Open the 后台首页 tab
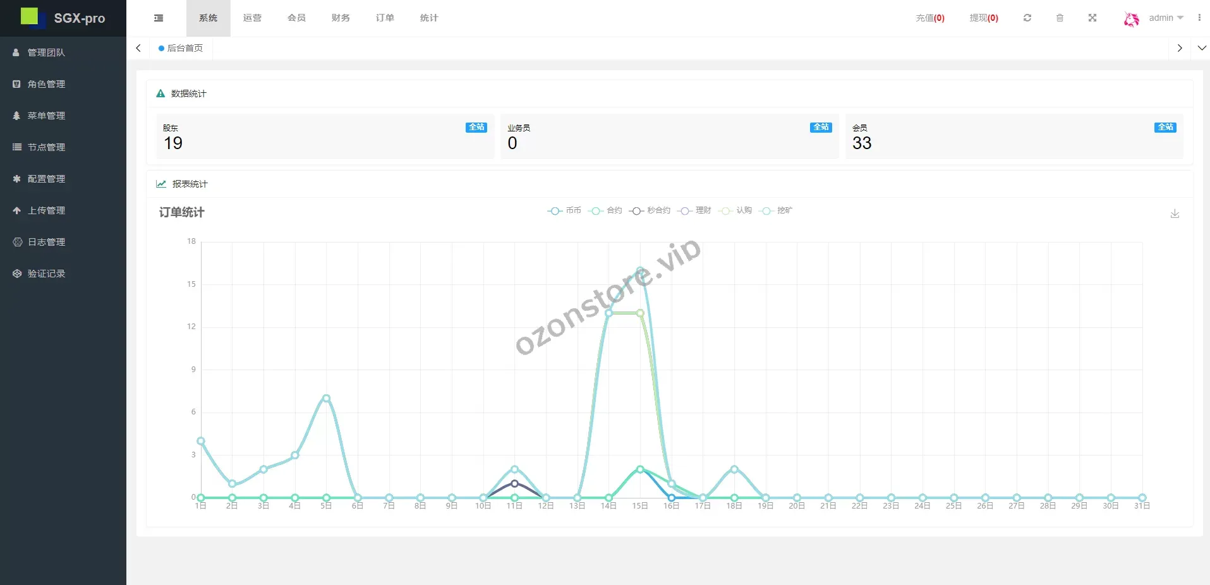Image resolution: width=1210 pixels, height=585 pixels. 181,48
